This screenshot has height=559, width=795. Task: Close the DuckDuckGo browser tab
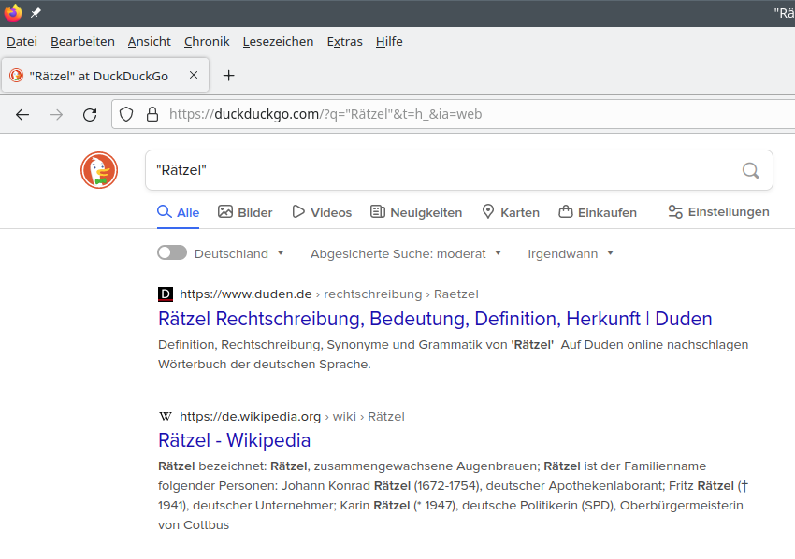coord(194,75)
